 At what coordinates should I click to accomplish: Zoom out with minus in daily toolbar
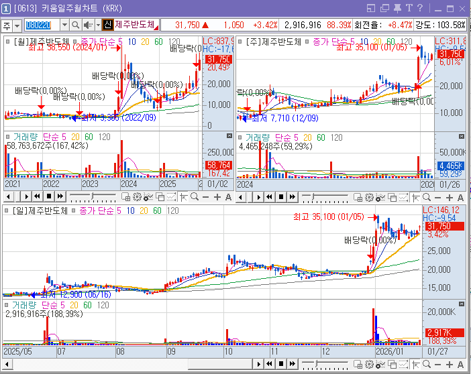click(438, 365)
